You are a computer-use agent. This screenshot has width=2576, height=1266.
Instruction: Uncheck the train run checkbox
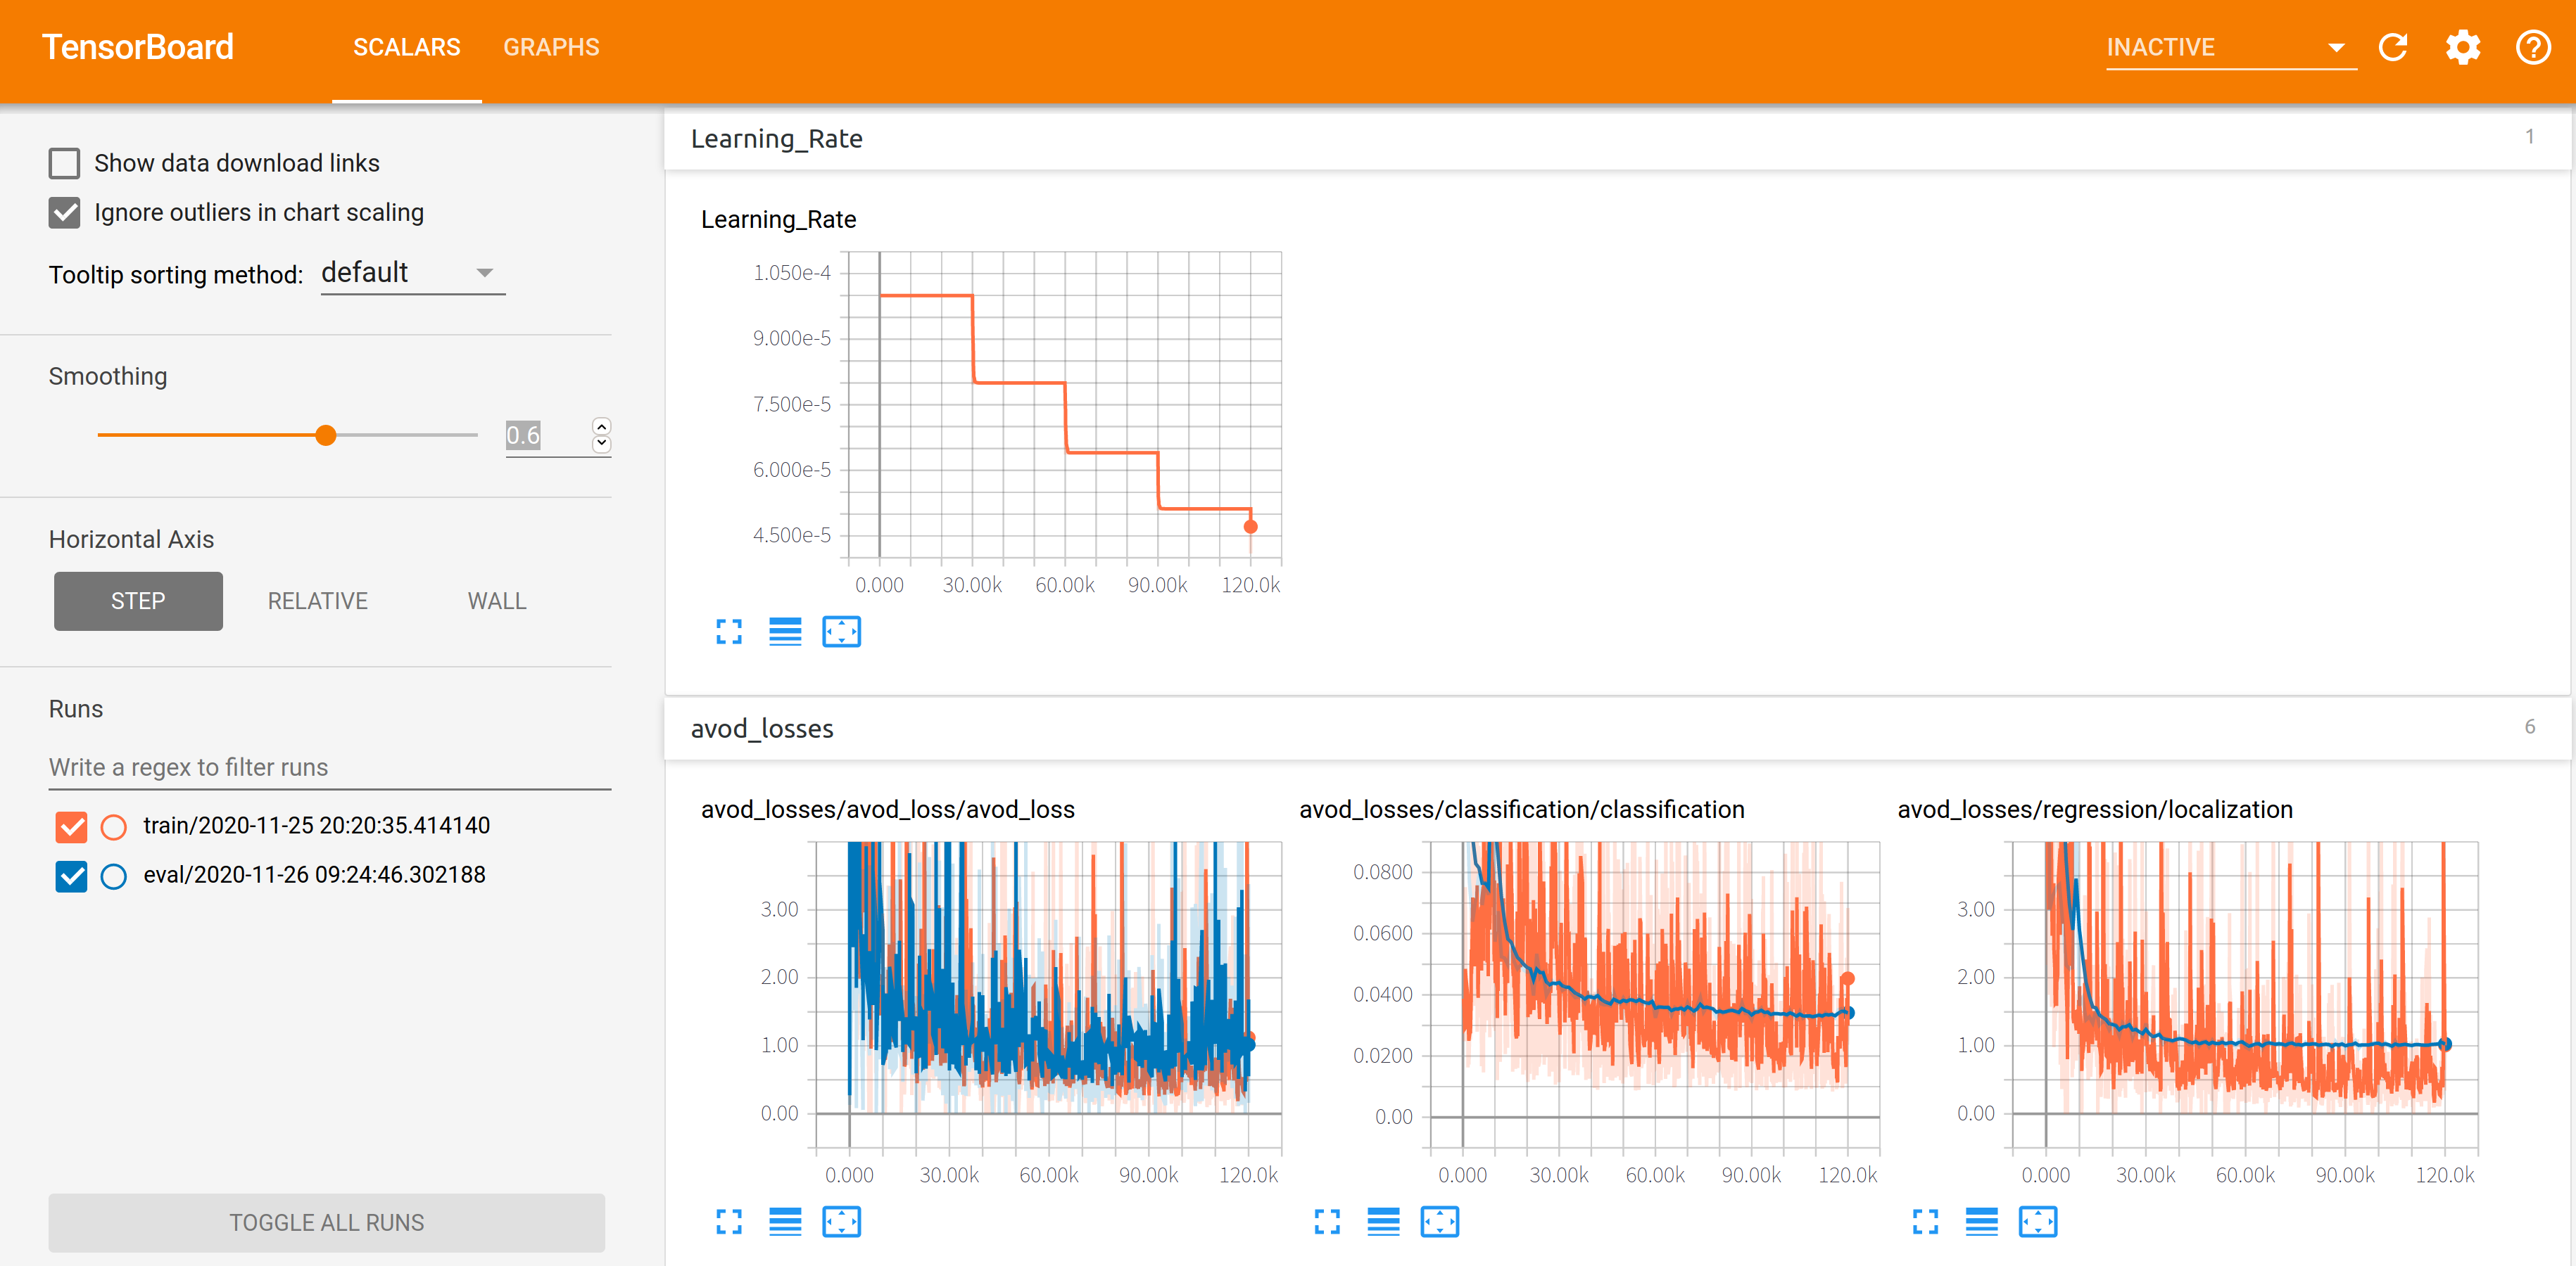(71, 826)
